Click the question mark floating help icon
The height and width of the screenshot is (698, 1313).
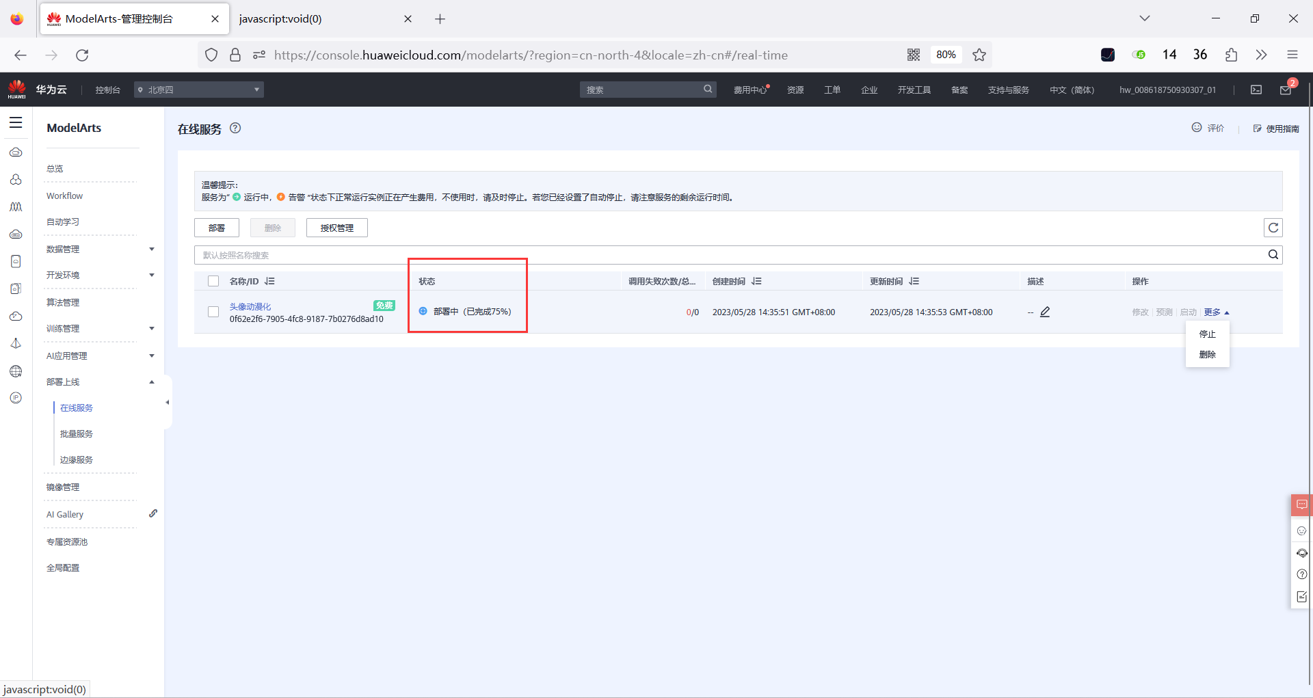1302,574
